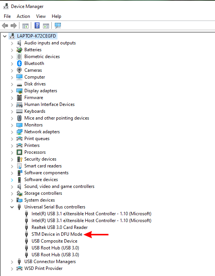Select the first USB Root Hub (USB 3.0)
Image resolution: width=215 pixels, height=276 pixels.
(x=55, y=248)
